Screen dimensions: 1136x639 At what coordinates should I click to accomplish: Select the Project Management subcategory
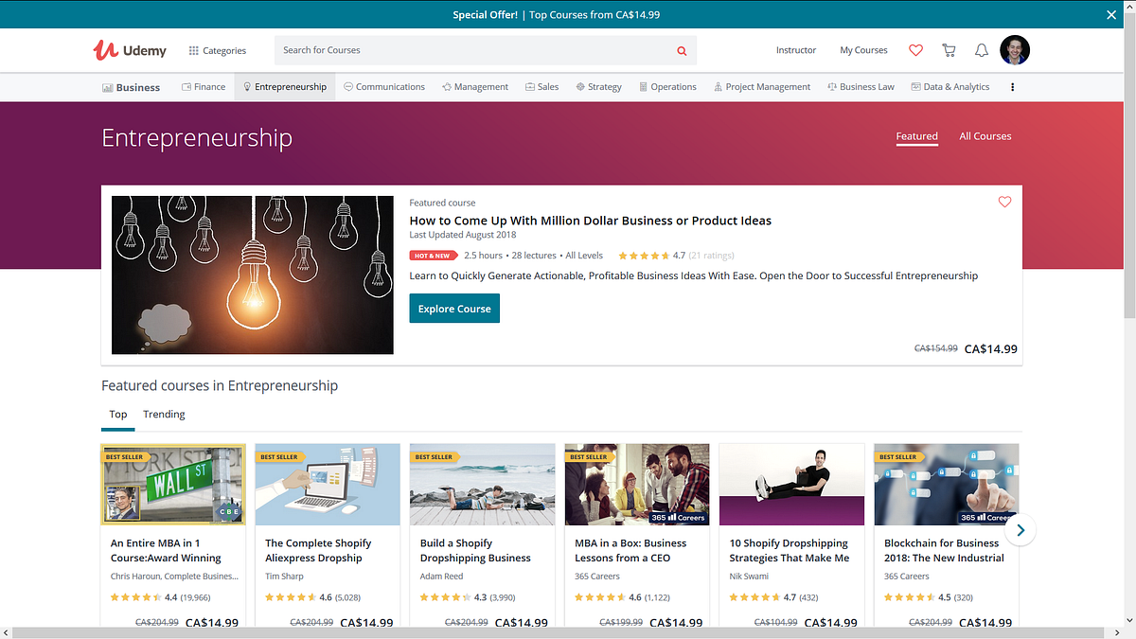coord(762,87)
